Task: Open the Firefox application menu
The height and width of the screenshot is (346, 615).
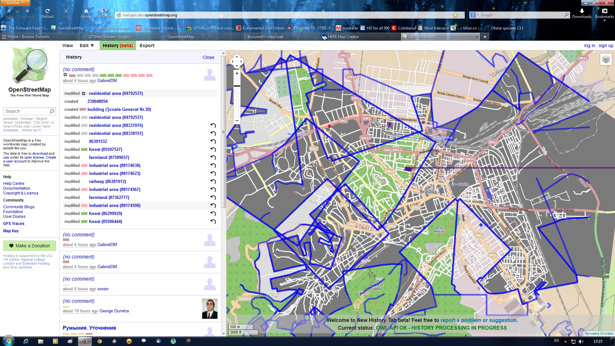Action: coord(15,3)
